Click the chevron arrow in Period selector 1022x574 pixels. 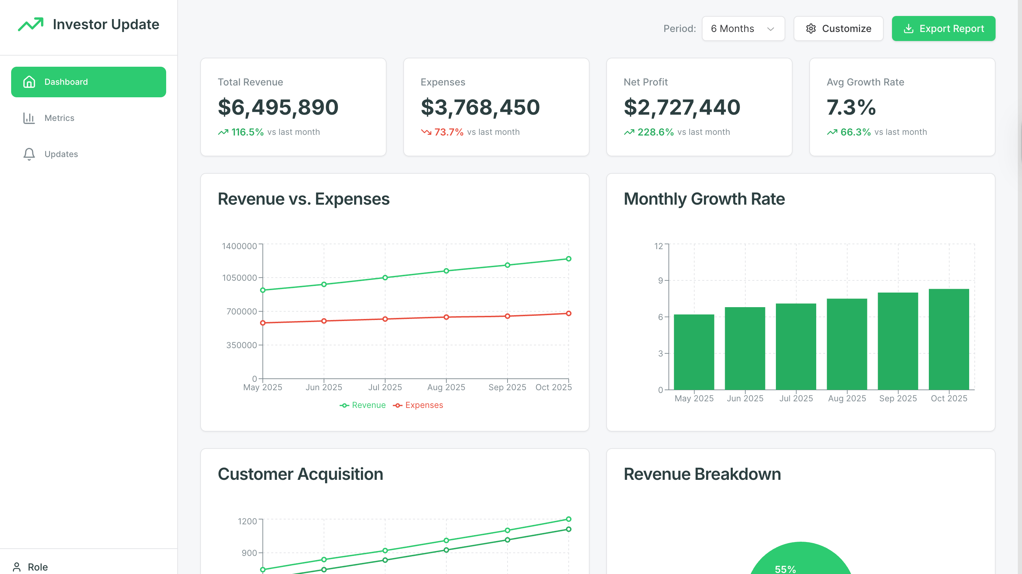[770, 29]
